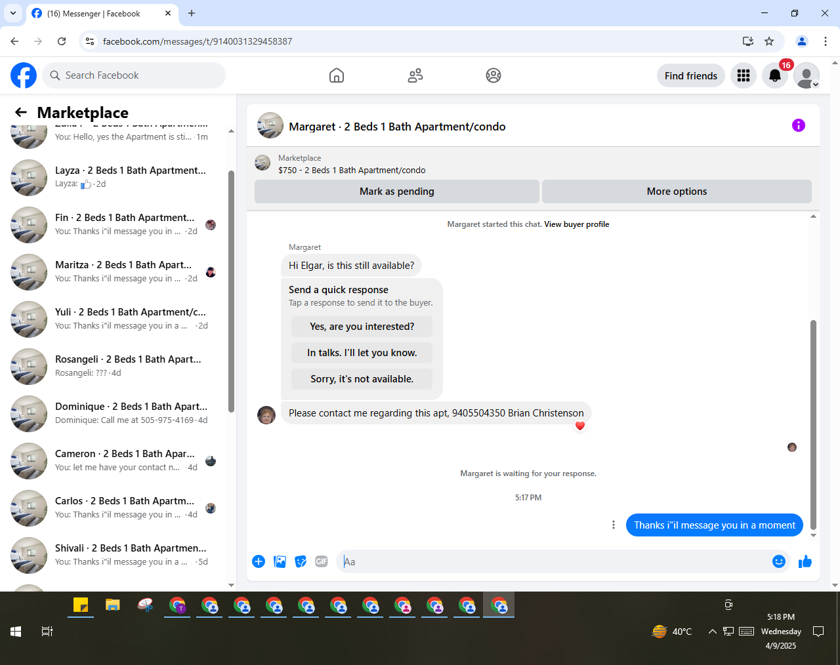
Task: Open the Friends icon in the top navigation
Action: coord(415,75)
